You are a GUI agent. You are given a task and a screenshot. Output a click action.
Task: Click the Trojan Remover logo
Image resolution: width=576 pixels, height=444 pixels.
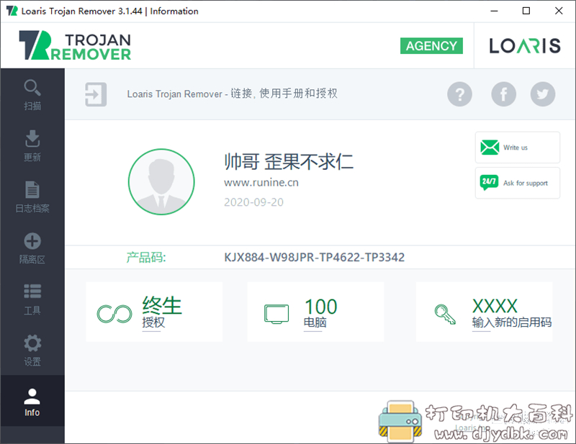pos(75,45)
